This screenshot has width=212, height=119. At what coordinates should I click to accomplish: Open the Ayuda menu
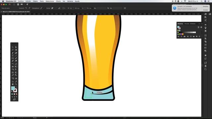(x=77, y=1)
